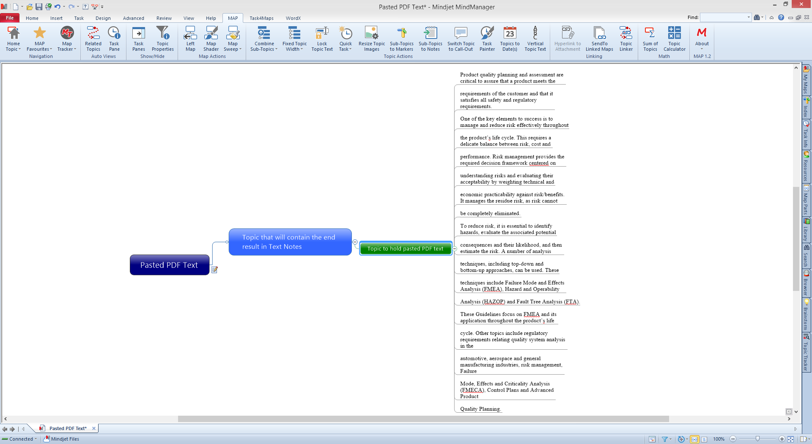Screen dimensions: 812x444
Task: Click the Connected status button
Action: click(19, 439)
